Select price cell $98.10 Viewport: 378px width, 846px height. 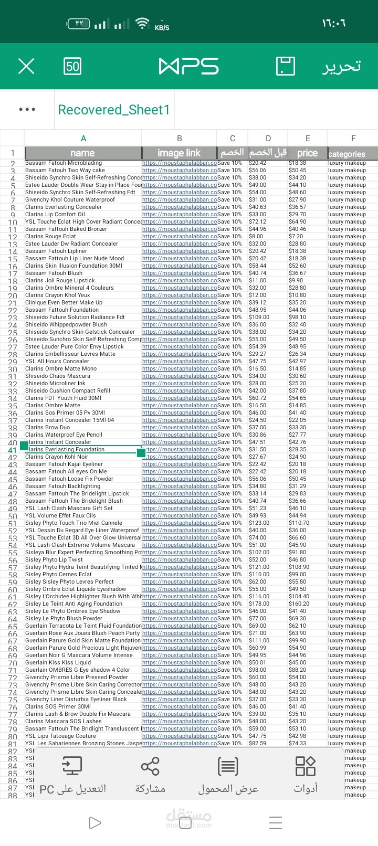coord(308,317)
